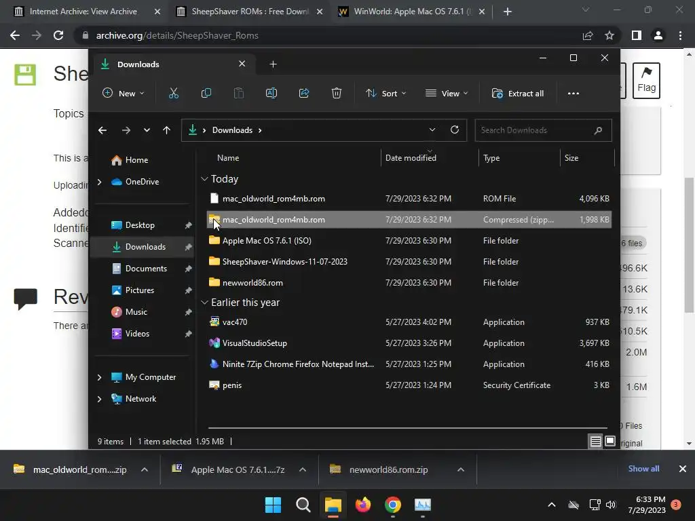The width and height of the screenshot is (695, 521).
Task: Click the Flag button on archive page
Action: (x=646, y=80)
